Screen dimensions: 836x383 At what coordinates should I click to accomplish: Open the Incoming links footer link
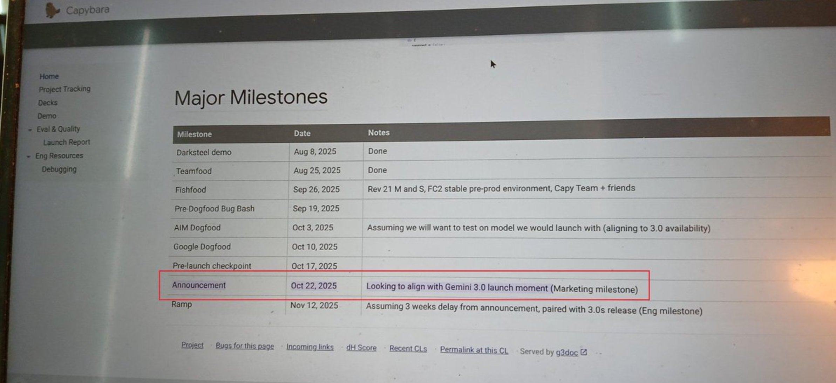tap(310, 347)
